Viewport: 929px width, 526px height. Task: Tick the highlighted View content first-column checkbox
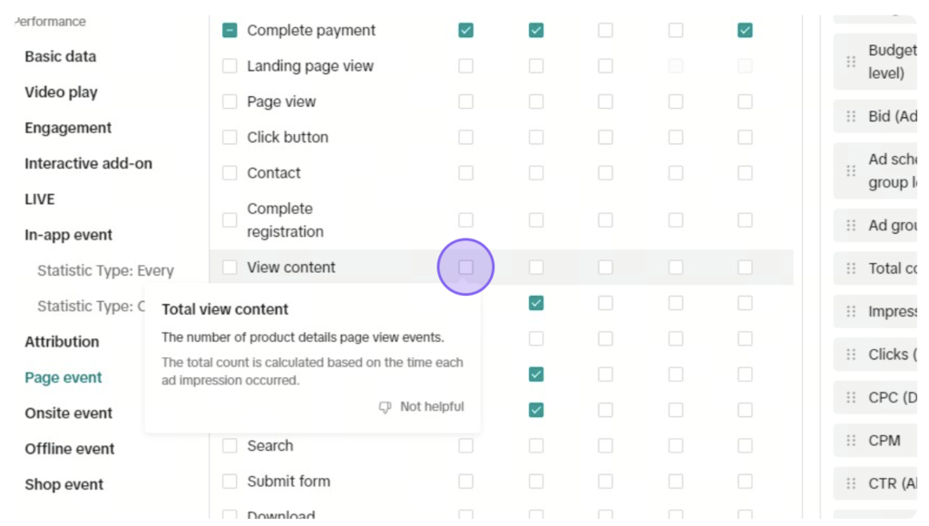(x=465, y=268)
